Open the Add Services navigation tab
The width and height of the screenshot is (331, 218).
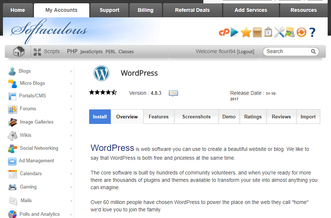(x=251, y=10)
